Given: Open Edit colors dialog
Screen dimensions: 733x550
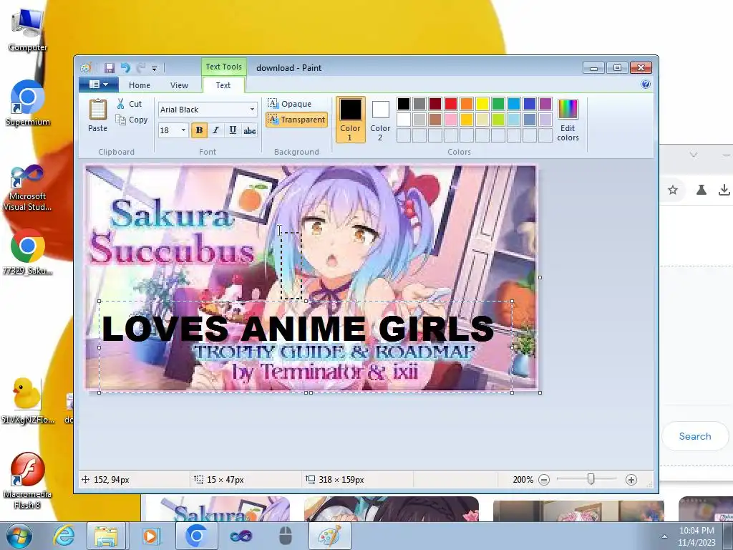Looking at the screenshot, I should [x=568, y=120].
